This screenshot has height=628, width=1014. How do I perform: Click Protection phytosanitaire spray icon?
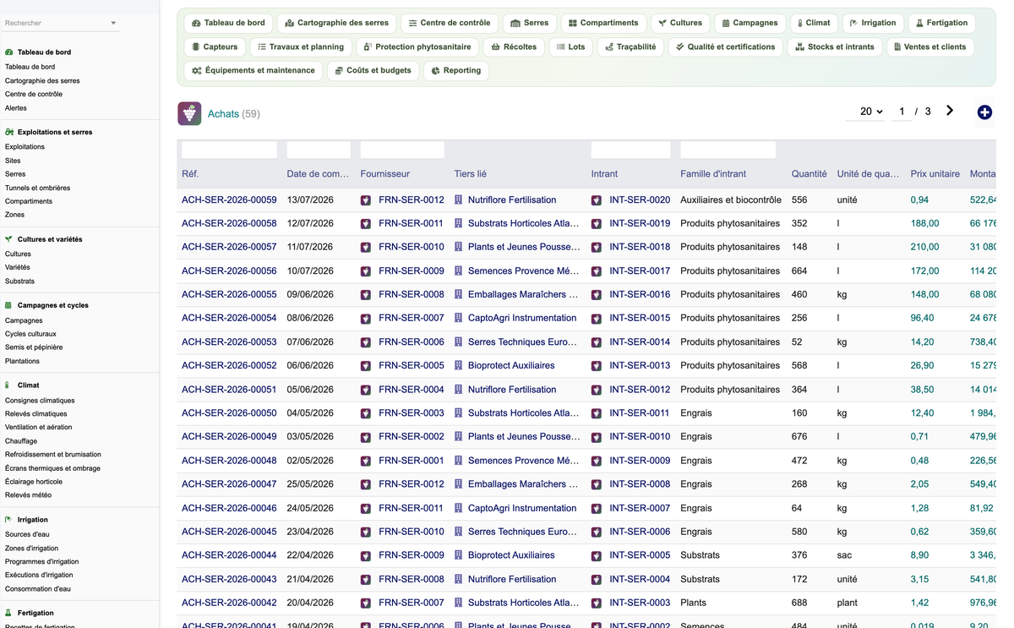(x=368, y=46)
